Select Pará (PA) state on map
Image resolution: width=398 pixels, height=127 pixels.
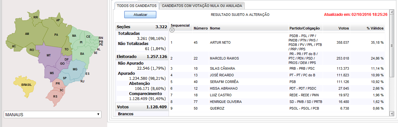coord(56,35)
